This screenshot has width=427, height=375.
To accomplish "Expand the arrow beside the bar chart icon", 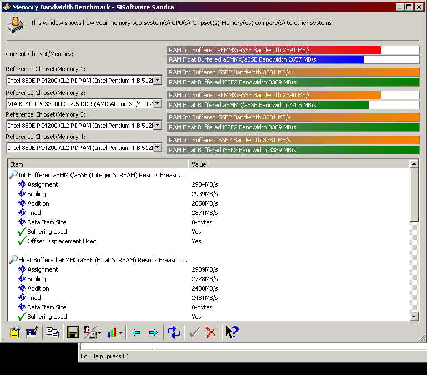I will click(120, 333).
